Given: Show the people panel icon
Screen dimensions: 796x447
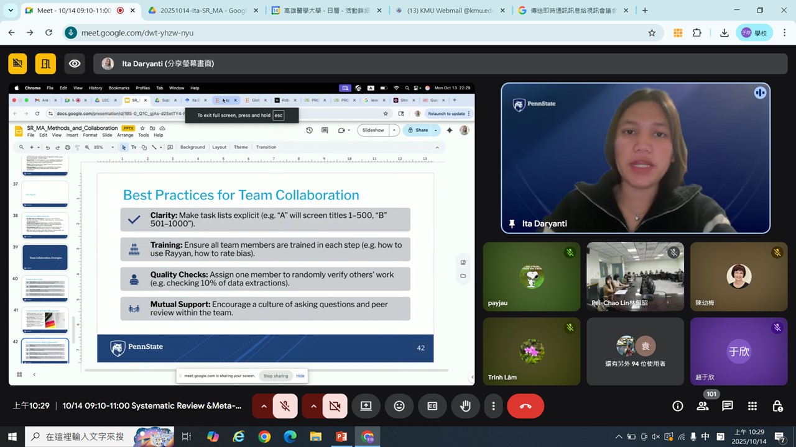Looking at the screenshot, I should [x=703, y=406].
